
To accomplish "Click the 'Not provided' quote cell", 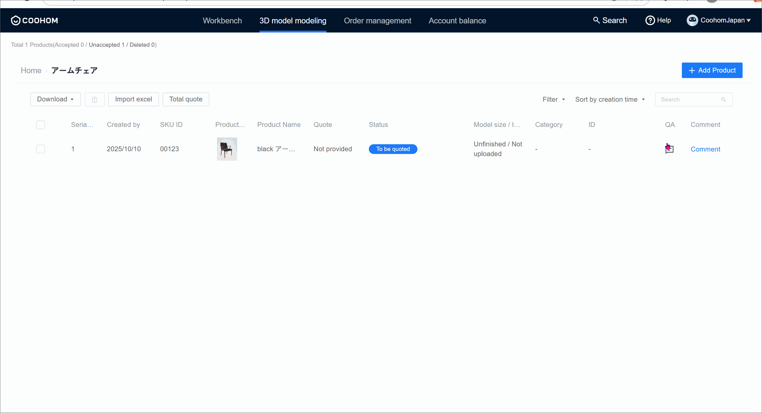I will (333, 149).
